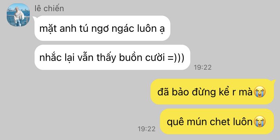Select the message 'nhắc lại vẫn thấy buồn cười =)))'
Image resolution: width=280 pixels, height=140 pixels.
(x=112, y=57)
